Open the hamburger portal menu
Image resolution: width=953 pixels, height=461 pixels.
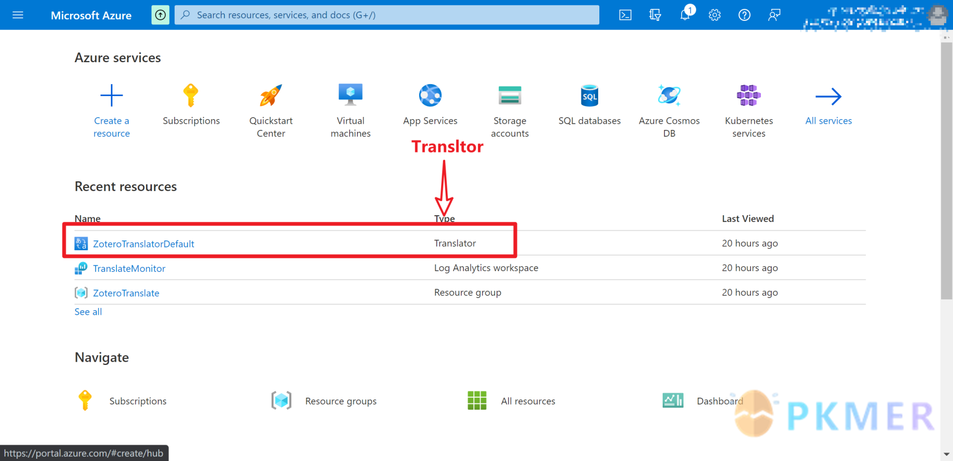[x=18, y=15]
